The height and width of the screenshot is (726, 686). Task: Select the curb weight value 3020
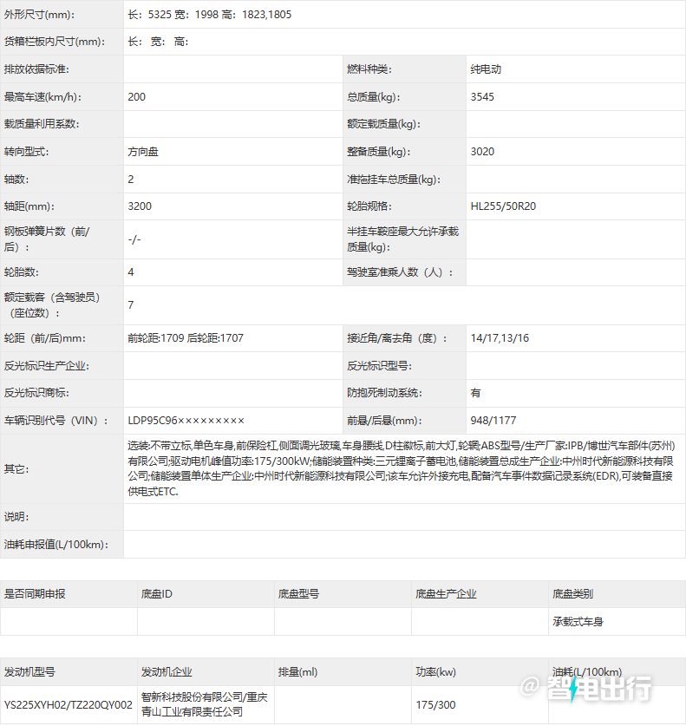pos(482,152)
